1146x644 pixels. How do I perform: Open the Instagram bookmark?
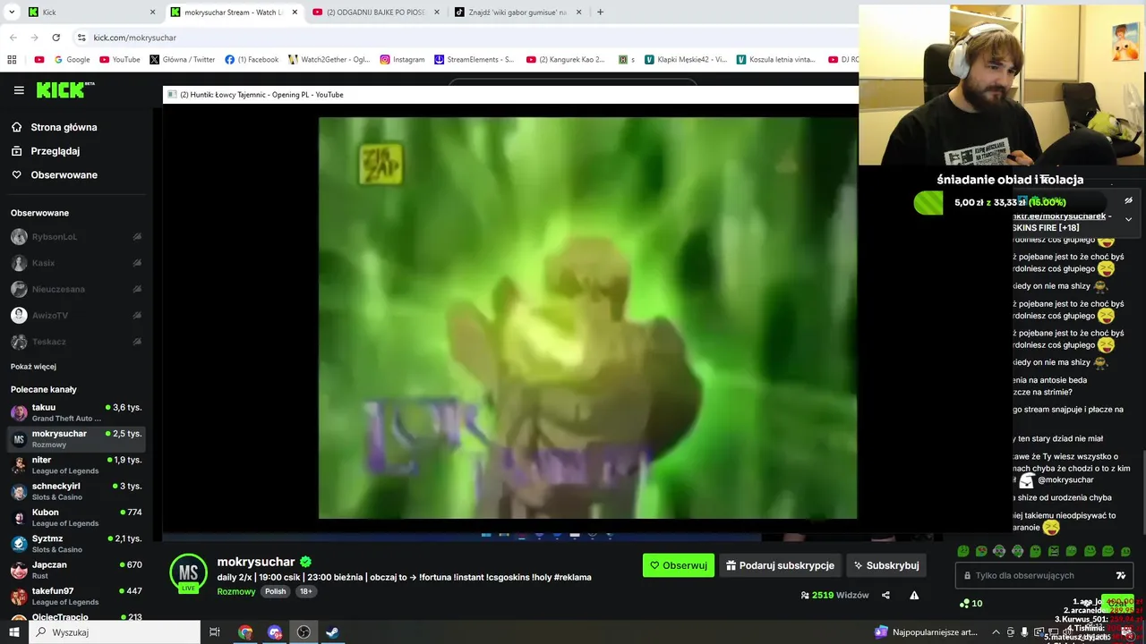pos(402,60)
